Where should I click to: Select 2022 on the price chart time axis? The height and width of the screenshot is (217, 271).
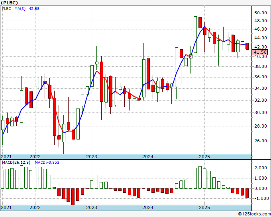click(35, 157)
